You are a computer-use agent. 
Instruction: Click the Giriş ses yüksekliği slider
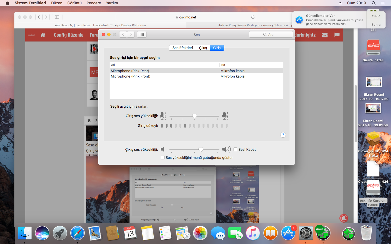point(194,116)
